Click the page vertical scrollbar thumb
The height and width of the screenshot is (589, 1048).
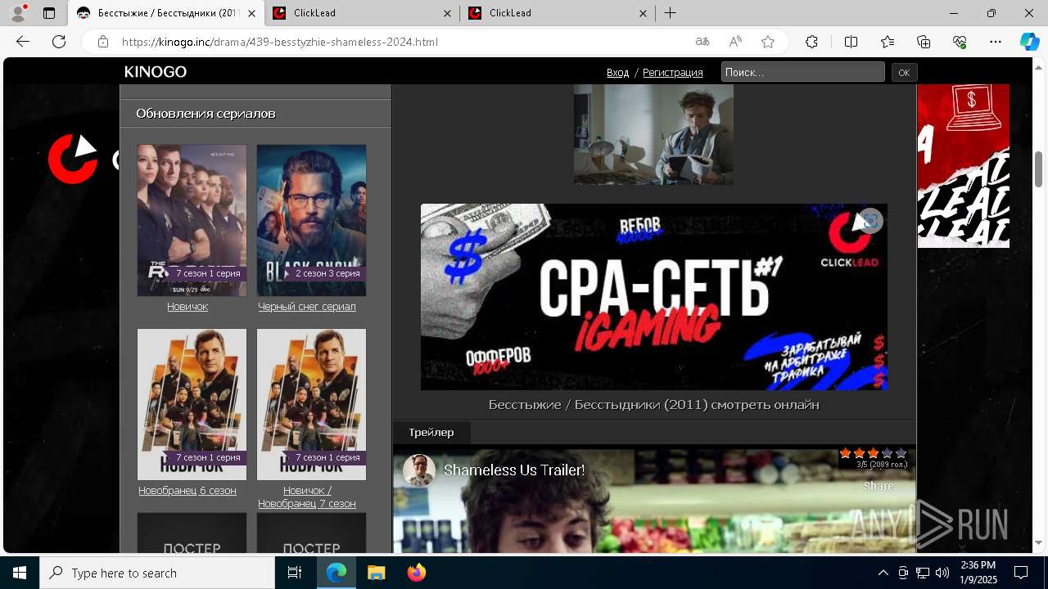tap(1039, 169)
